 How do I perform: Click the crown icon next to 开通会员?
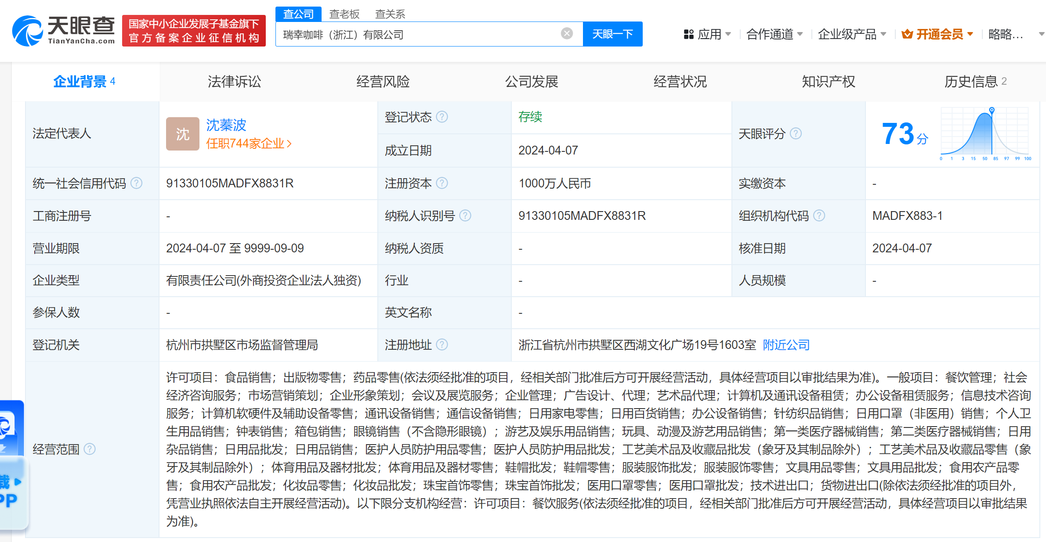coord(908,34)
